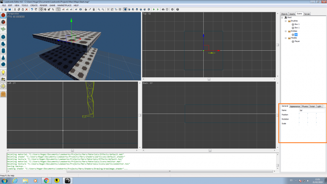This screenshot has width=327, height=184.
Task: Switch to the Objects tab
Action: click(284, 14)
